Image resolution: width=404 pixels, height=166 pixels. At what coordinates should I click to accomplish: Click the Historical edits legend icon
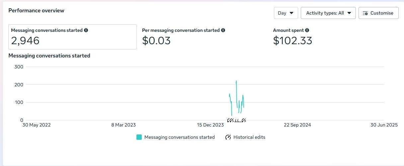tap(228, 137)
